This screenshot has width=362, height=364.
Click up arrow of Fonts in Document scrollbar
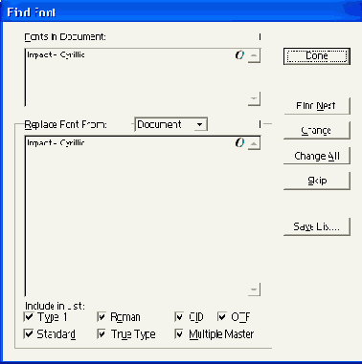pos(254,55)
